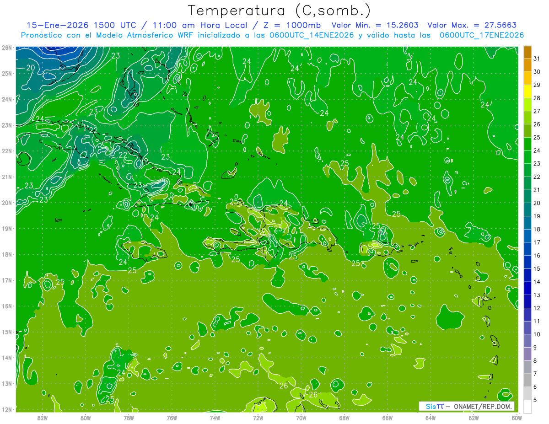Click the legend value 30
Viewport: 549px width, 424px height.
[x=537, y=71]
